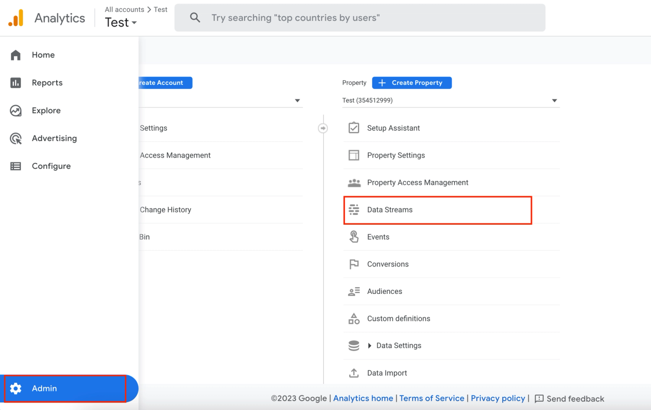
Task: Open Property Settings
Action: click(x=451, y=155)
